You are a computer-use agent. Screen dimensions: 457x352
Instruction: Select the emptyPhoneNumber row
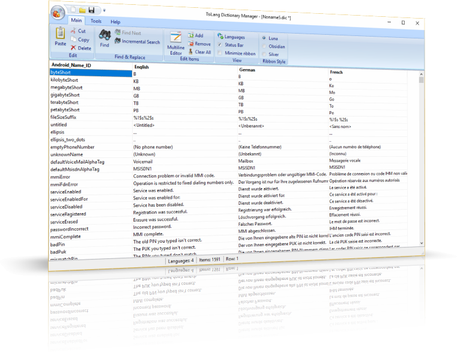(x=91, y=147)
